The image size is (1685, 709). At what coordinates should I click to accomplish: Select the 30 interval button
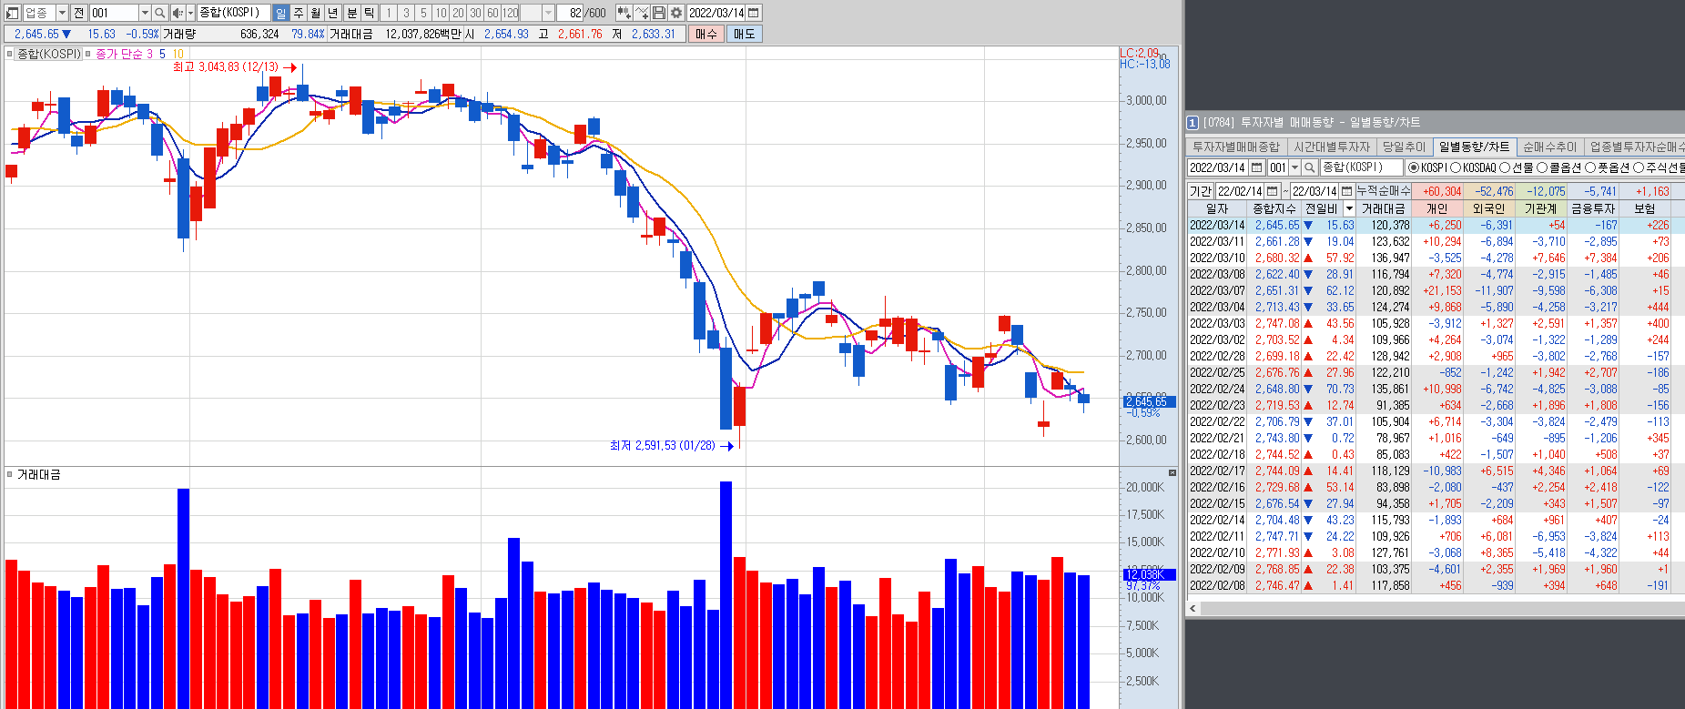coord(475,13)
